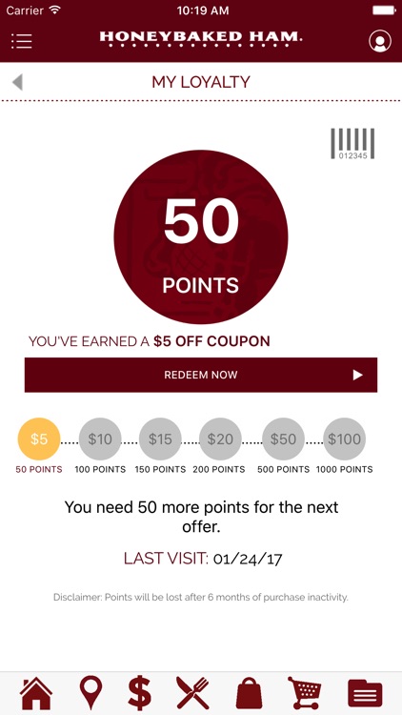This screenshot has width=402, height=715.
Task: Select the $10 reward tier circle
Action: tap(100, 439)
